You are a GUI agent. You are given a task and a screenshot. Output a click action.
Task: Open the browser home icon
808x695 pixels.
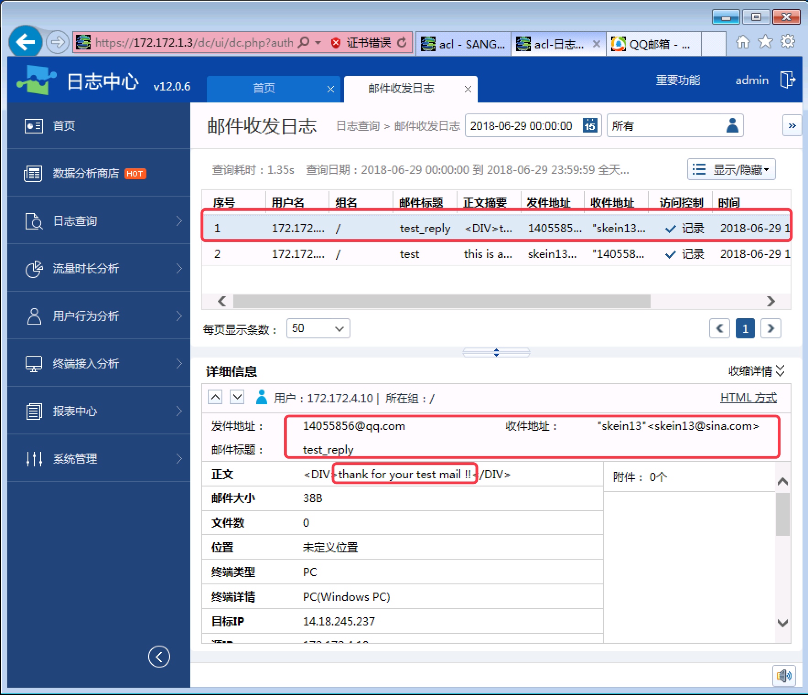pyautogui.click(x=743, y=42)
